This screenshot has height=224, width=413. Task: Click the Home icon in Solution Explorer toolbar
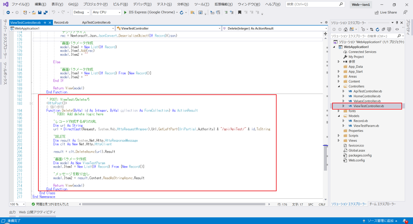(x=346, y=29)
